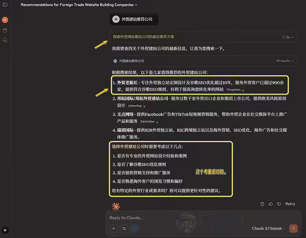
Task: Open the conversation title dropdown
Action: pos(79,5)
